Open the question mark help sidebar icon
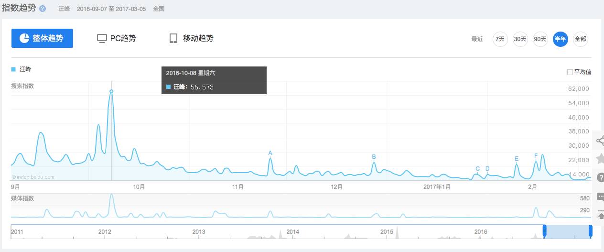The image size is (604, 252). (600, 177)
